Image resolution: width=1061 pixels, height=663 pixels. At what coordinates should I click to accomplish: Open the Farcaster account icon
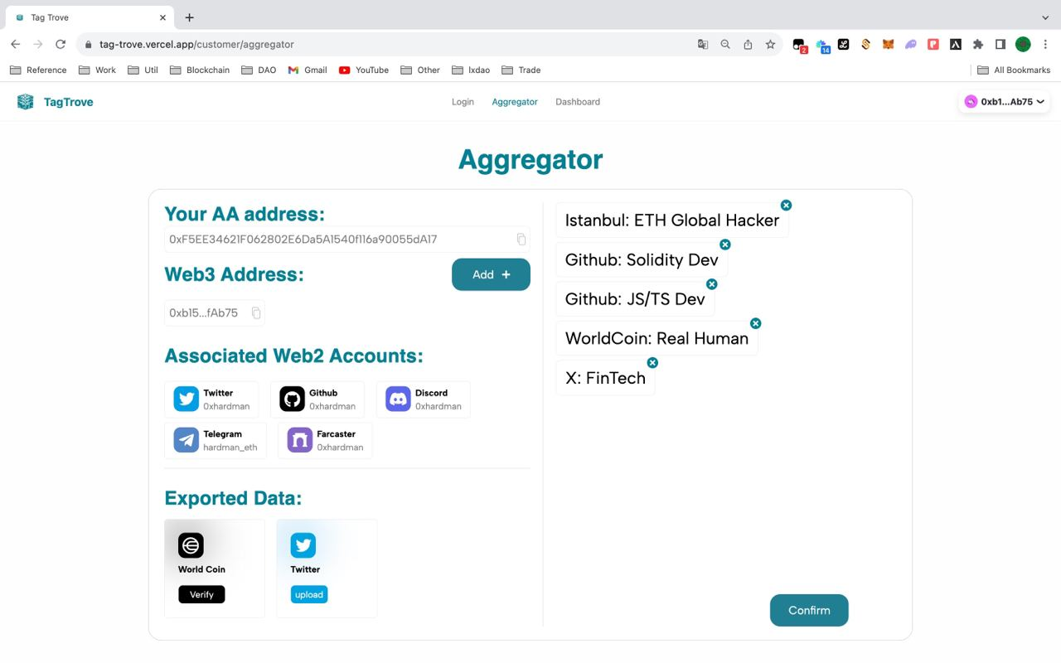299,440
